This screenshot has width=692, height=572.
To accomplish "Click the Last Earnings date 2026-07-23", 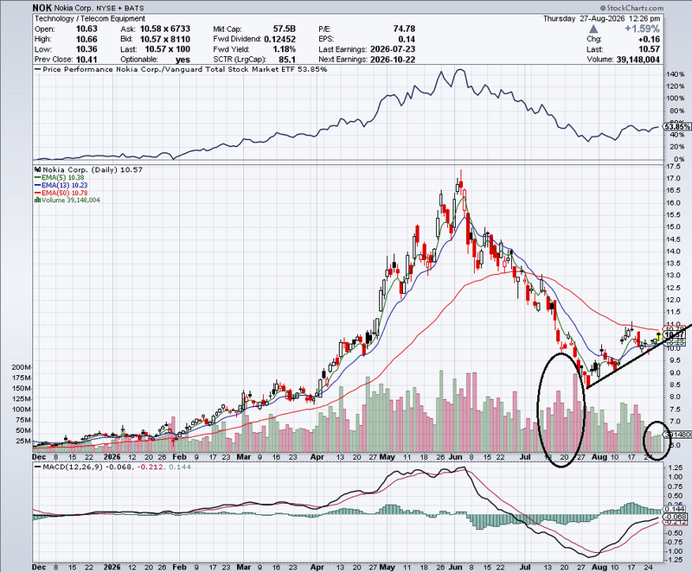I will click(x=393, y=49).
